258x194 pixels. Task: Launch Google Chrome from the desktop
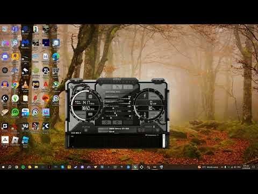(x=15, y=85)
